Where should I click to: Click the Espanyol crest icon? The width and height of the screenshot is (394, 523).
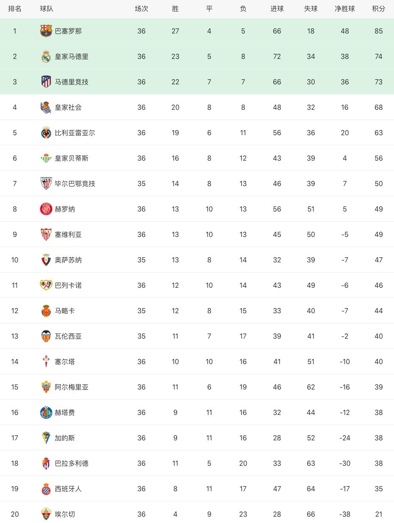46,489
